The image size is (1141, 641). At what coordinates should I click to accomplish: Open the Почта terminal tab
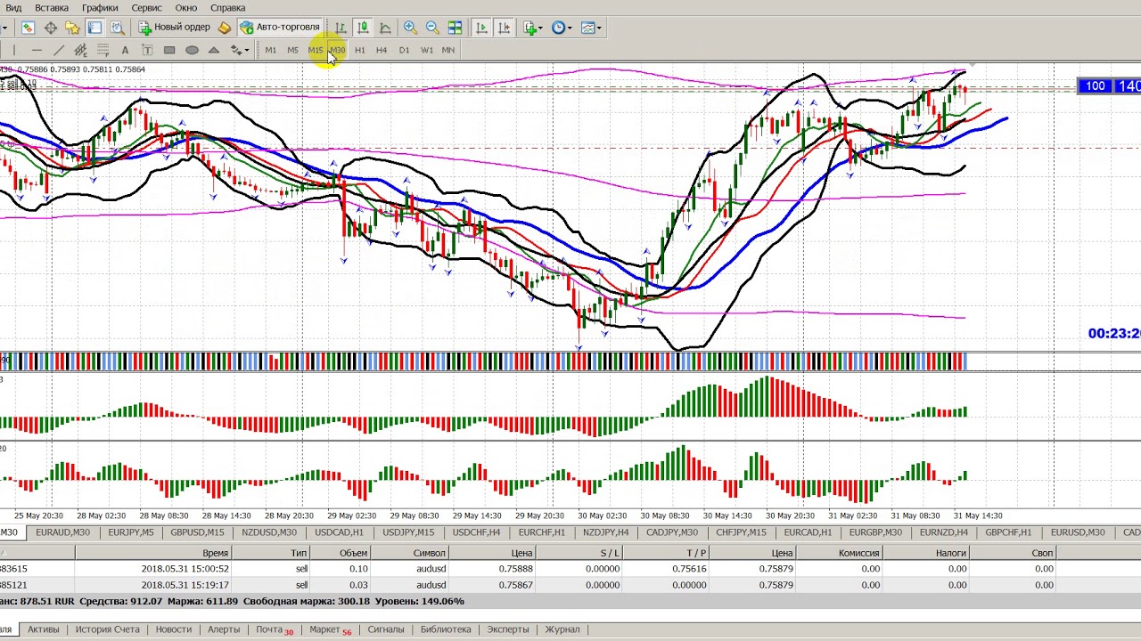tap(274, 629)
